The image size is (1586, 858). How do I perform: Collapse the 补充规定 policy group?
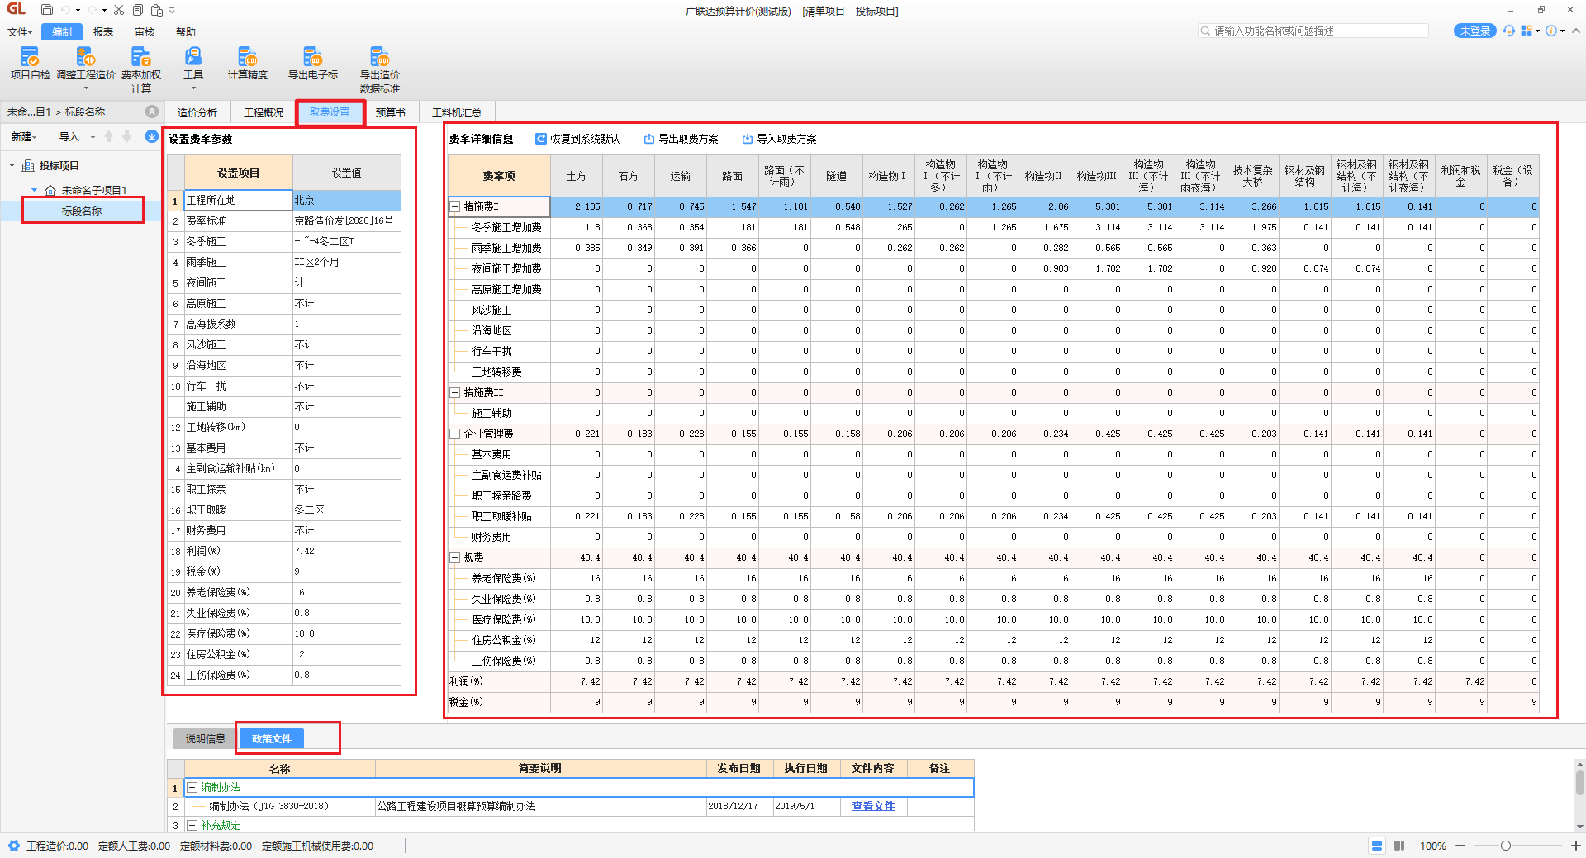[192, 825]
